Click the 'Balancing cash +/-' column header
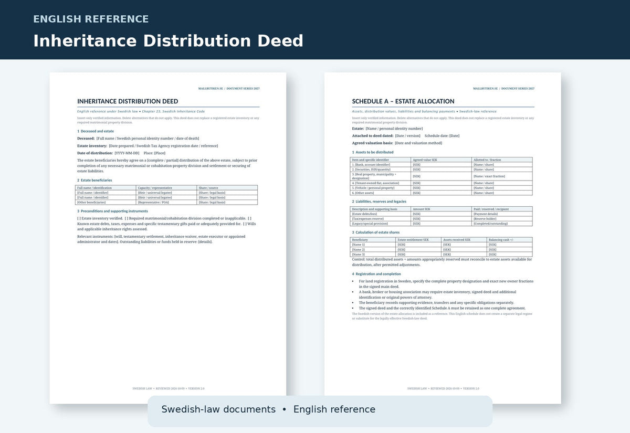Screen dimensions: 630x433 509,240
